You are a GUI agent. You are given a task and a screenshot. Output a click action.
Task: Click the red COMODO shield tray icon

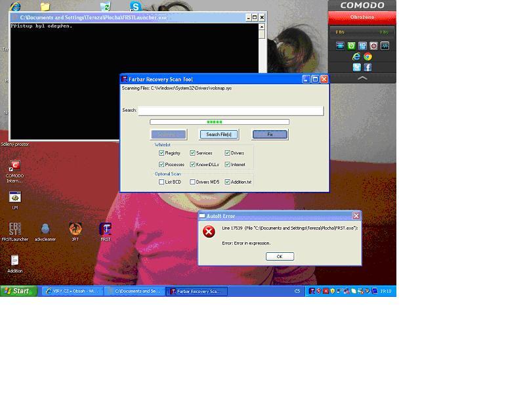(x=319, y=291)
